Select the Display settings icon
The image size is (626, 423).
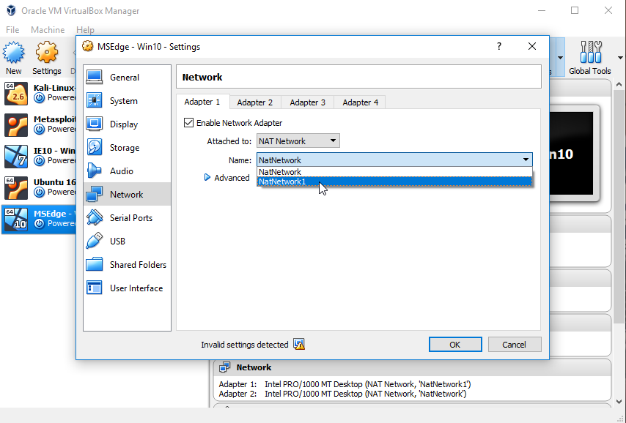point(95,124)
